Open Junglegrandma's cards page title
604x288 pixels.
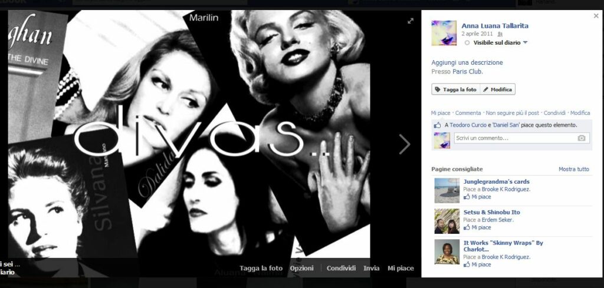496,181
